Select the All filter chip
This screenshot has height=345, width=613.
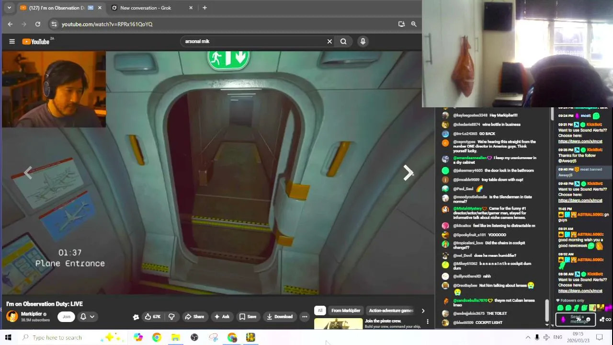pos(320,310)
